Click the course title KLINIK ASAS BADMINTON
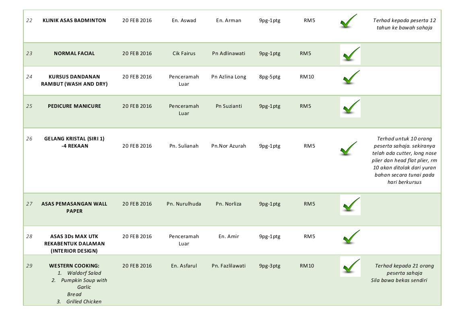Image resolution: width=452 pixels, height=319 pixels. click(74, 21)
